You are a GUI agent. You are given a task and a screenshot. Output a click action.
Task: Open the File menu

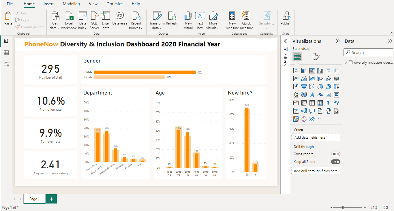tap(10, 4)
